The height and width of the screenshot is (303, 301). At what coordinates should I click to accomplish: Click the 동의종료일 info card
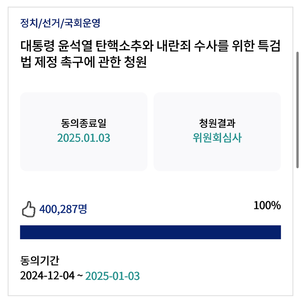click(x=84, y=132)
